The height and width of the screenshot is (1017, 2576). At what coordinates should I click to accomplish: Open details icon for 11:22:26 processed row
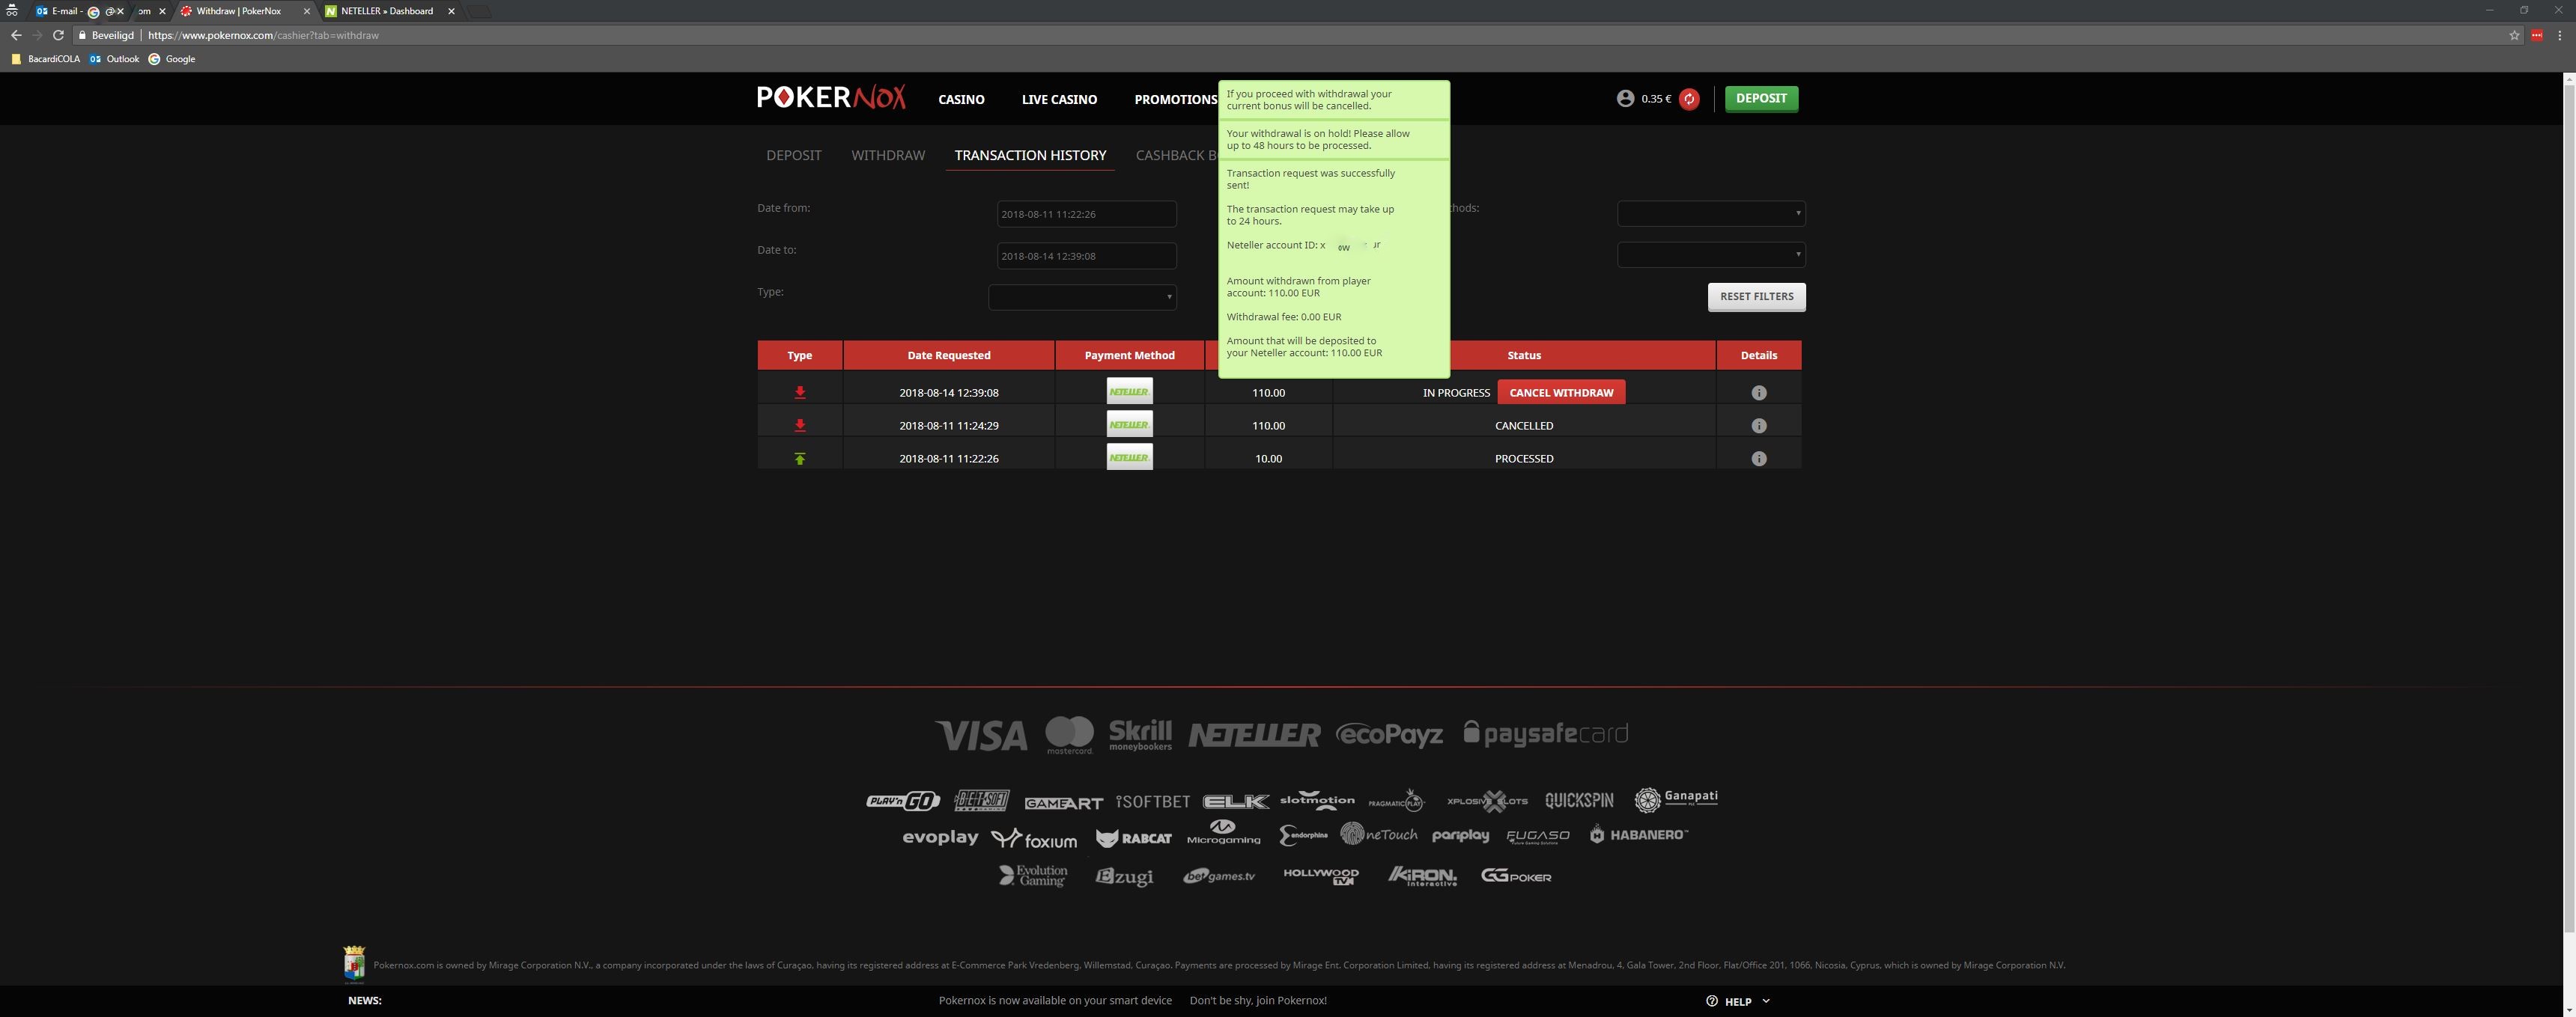click(1759, 459)
